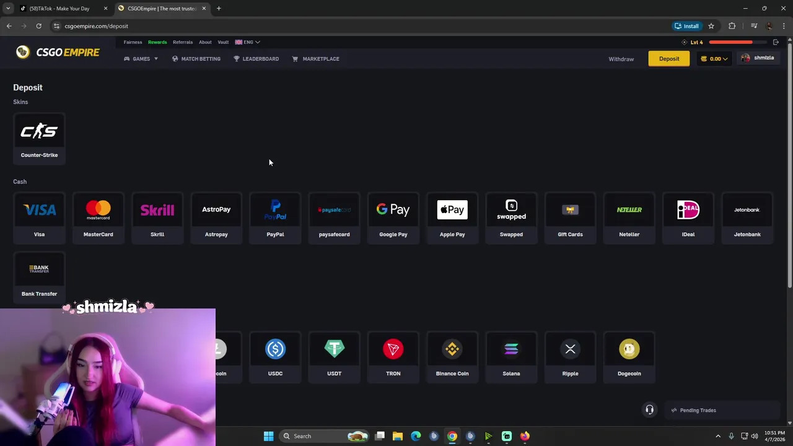Screen dimensions: 793x446
Task: Show hidden system tray icons
Action: pos(718,436)
